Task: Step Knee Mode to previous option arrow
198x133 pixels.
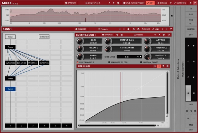Action: click(x=138, y=57)
